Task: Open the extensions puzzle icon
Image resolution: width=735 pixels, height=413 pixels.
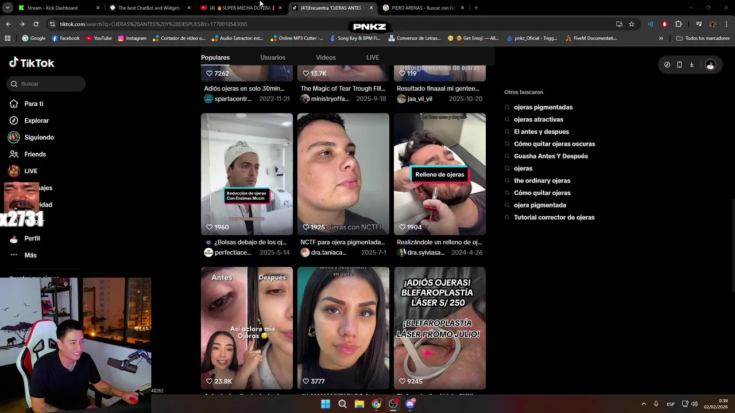Action: 678,24
